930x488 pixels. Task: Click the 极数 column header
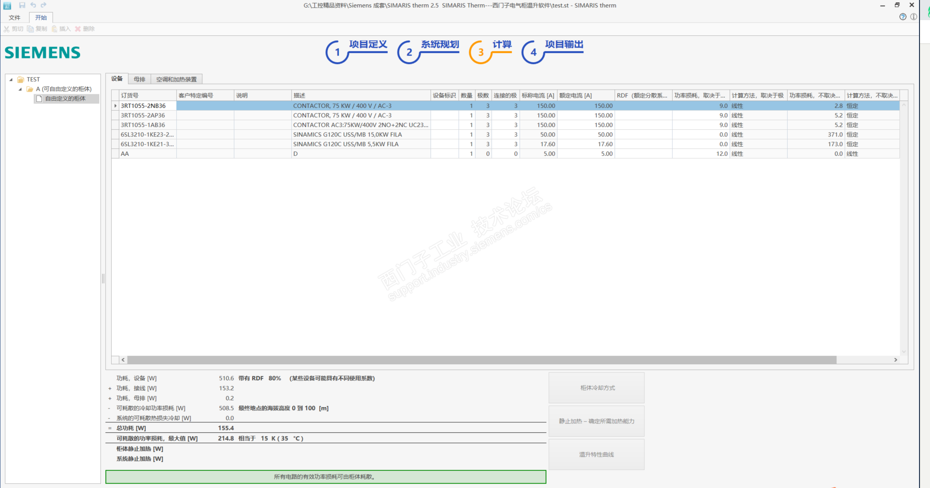[x=483, y=95]
